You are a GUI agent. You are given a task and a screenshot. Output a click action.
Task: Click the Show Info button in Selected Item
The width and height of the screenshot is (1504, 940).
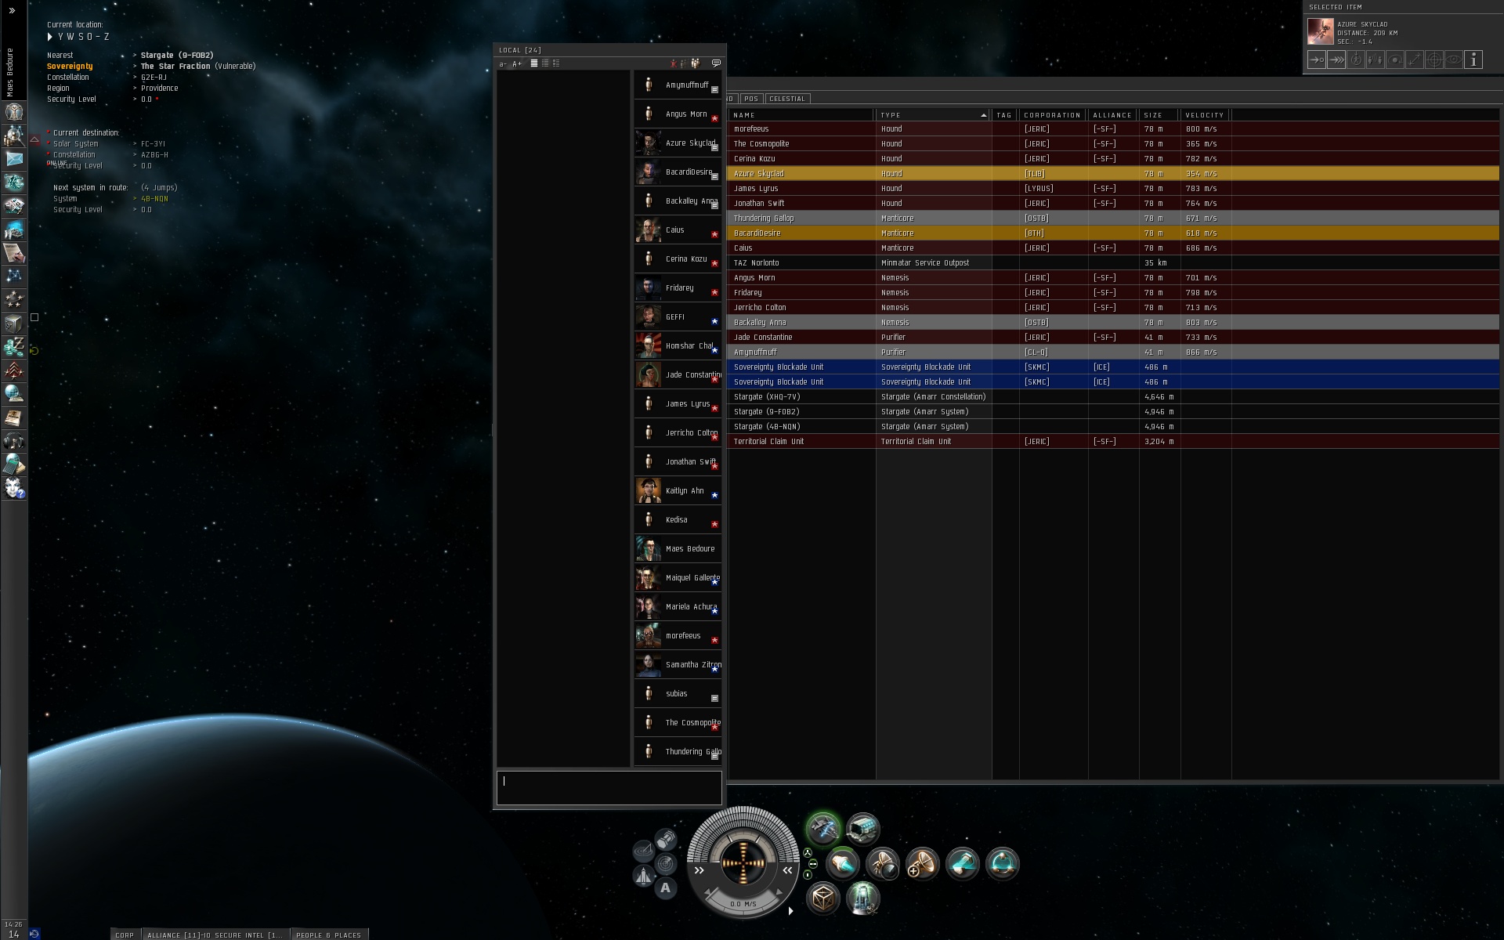pyautogui.click(x=1473, y=60)
